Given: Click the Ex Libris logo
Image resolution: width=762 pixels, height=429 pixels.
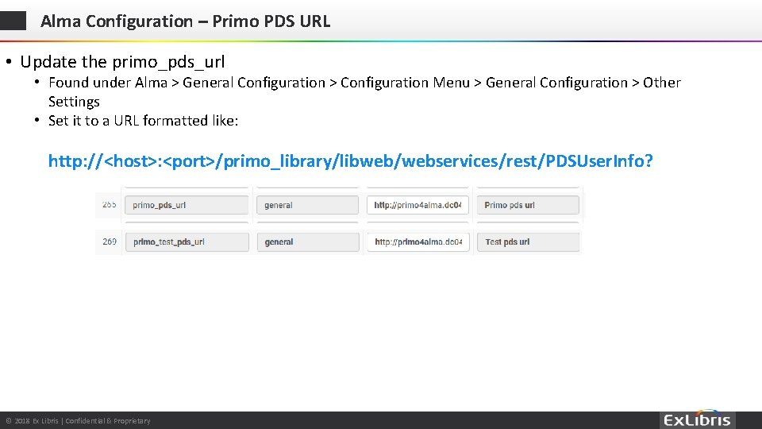Looking at the screenshot, I should pyautogui.click(x=697, y=419).
